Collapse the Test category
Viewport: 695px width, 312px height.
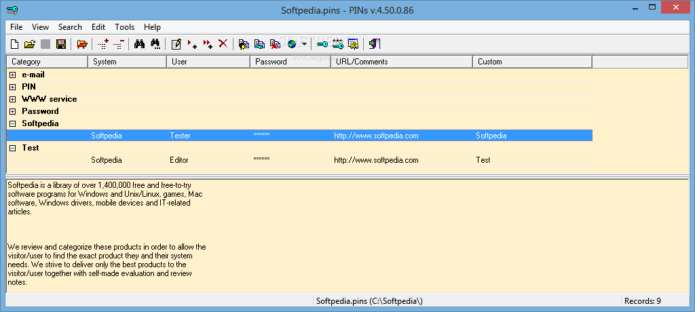click(x=13, y=148)
